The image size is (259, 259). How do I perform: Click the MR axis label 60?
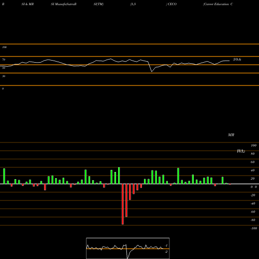click(x=252, y=162)
